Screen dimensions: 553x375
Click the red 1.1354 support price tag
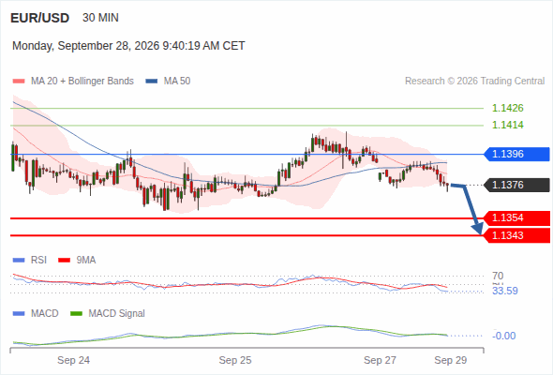point(516,218)
